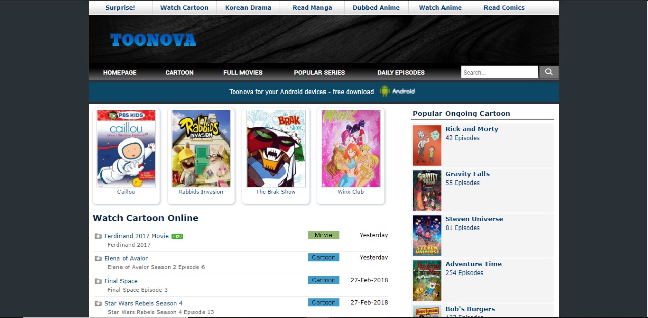This screenshot has height=318, width=648.
Task: Open the Watch Cartoon top tab
Action: tap(184, 8)
